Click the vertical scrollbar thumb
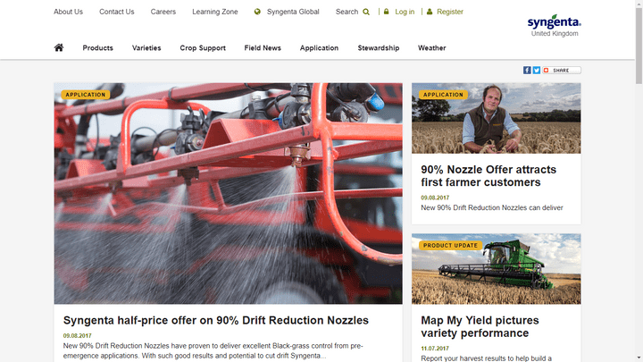 (x=639, y=46)
